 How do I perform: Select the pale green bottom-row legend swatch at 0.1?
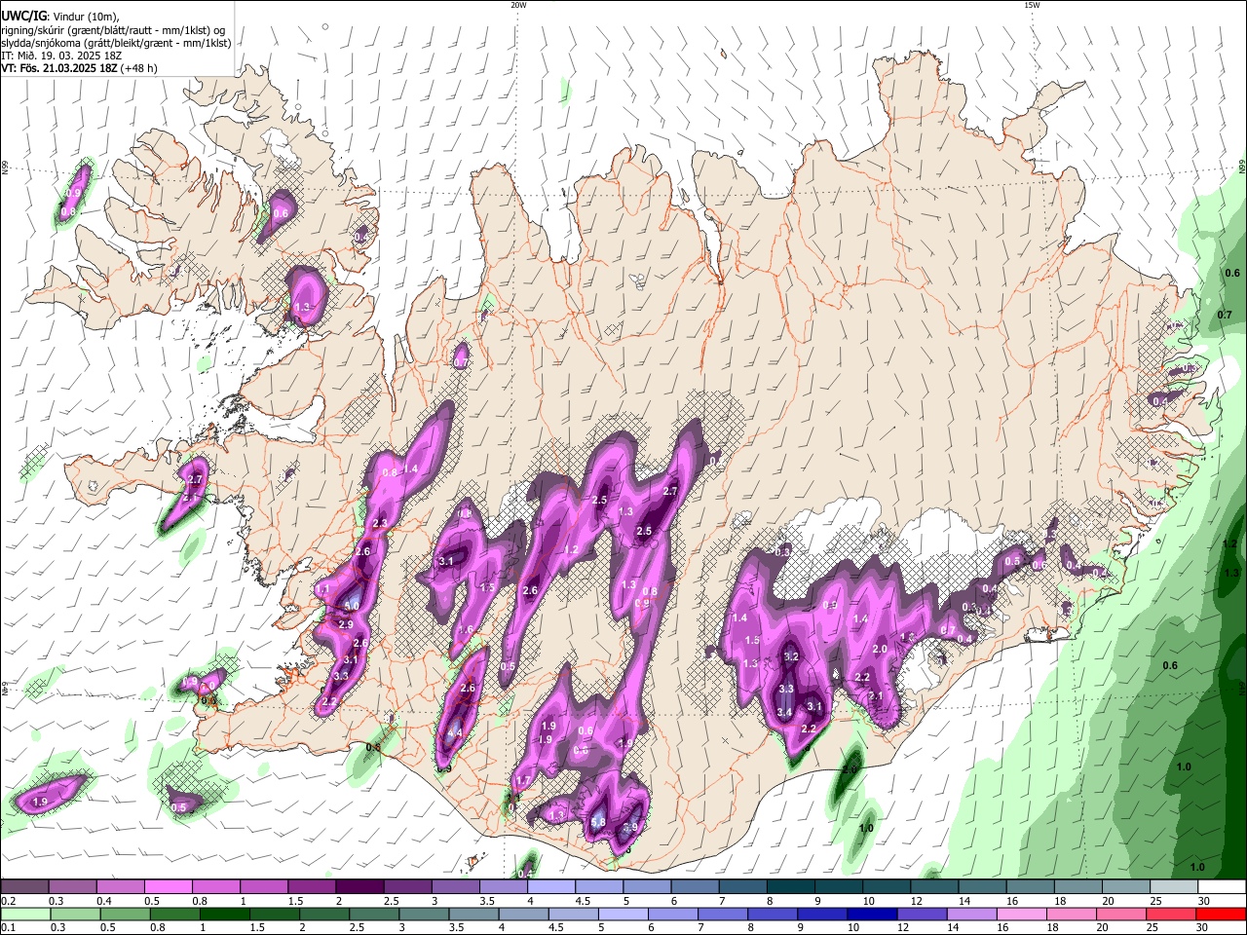[24, 915]
